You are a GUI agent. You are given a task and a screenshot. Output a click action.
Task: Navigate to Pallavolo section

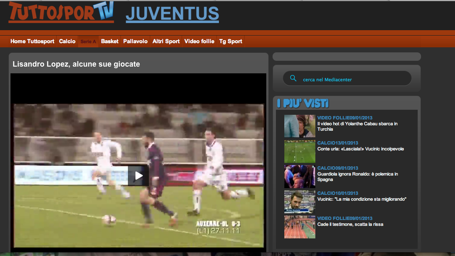135,41
